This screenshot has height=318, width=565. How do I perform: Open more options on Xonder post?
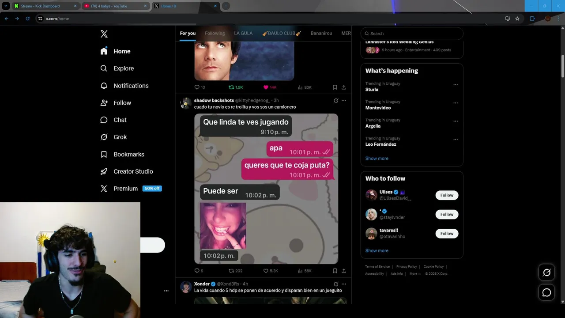pyautogui.click(x=344, y=284)
